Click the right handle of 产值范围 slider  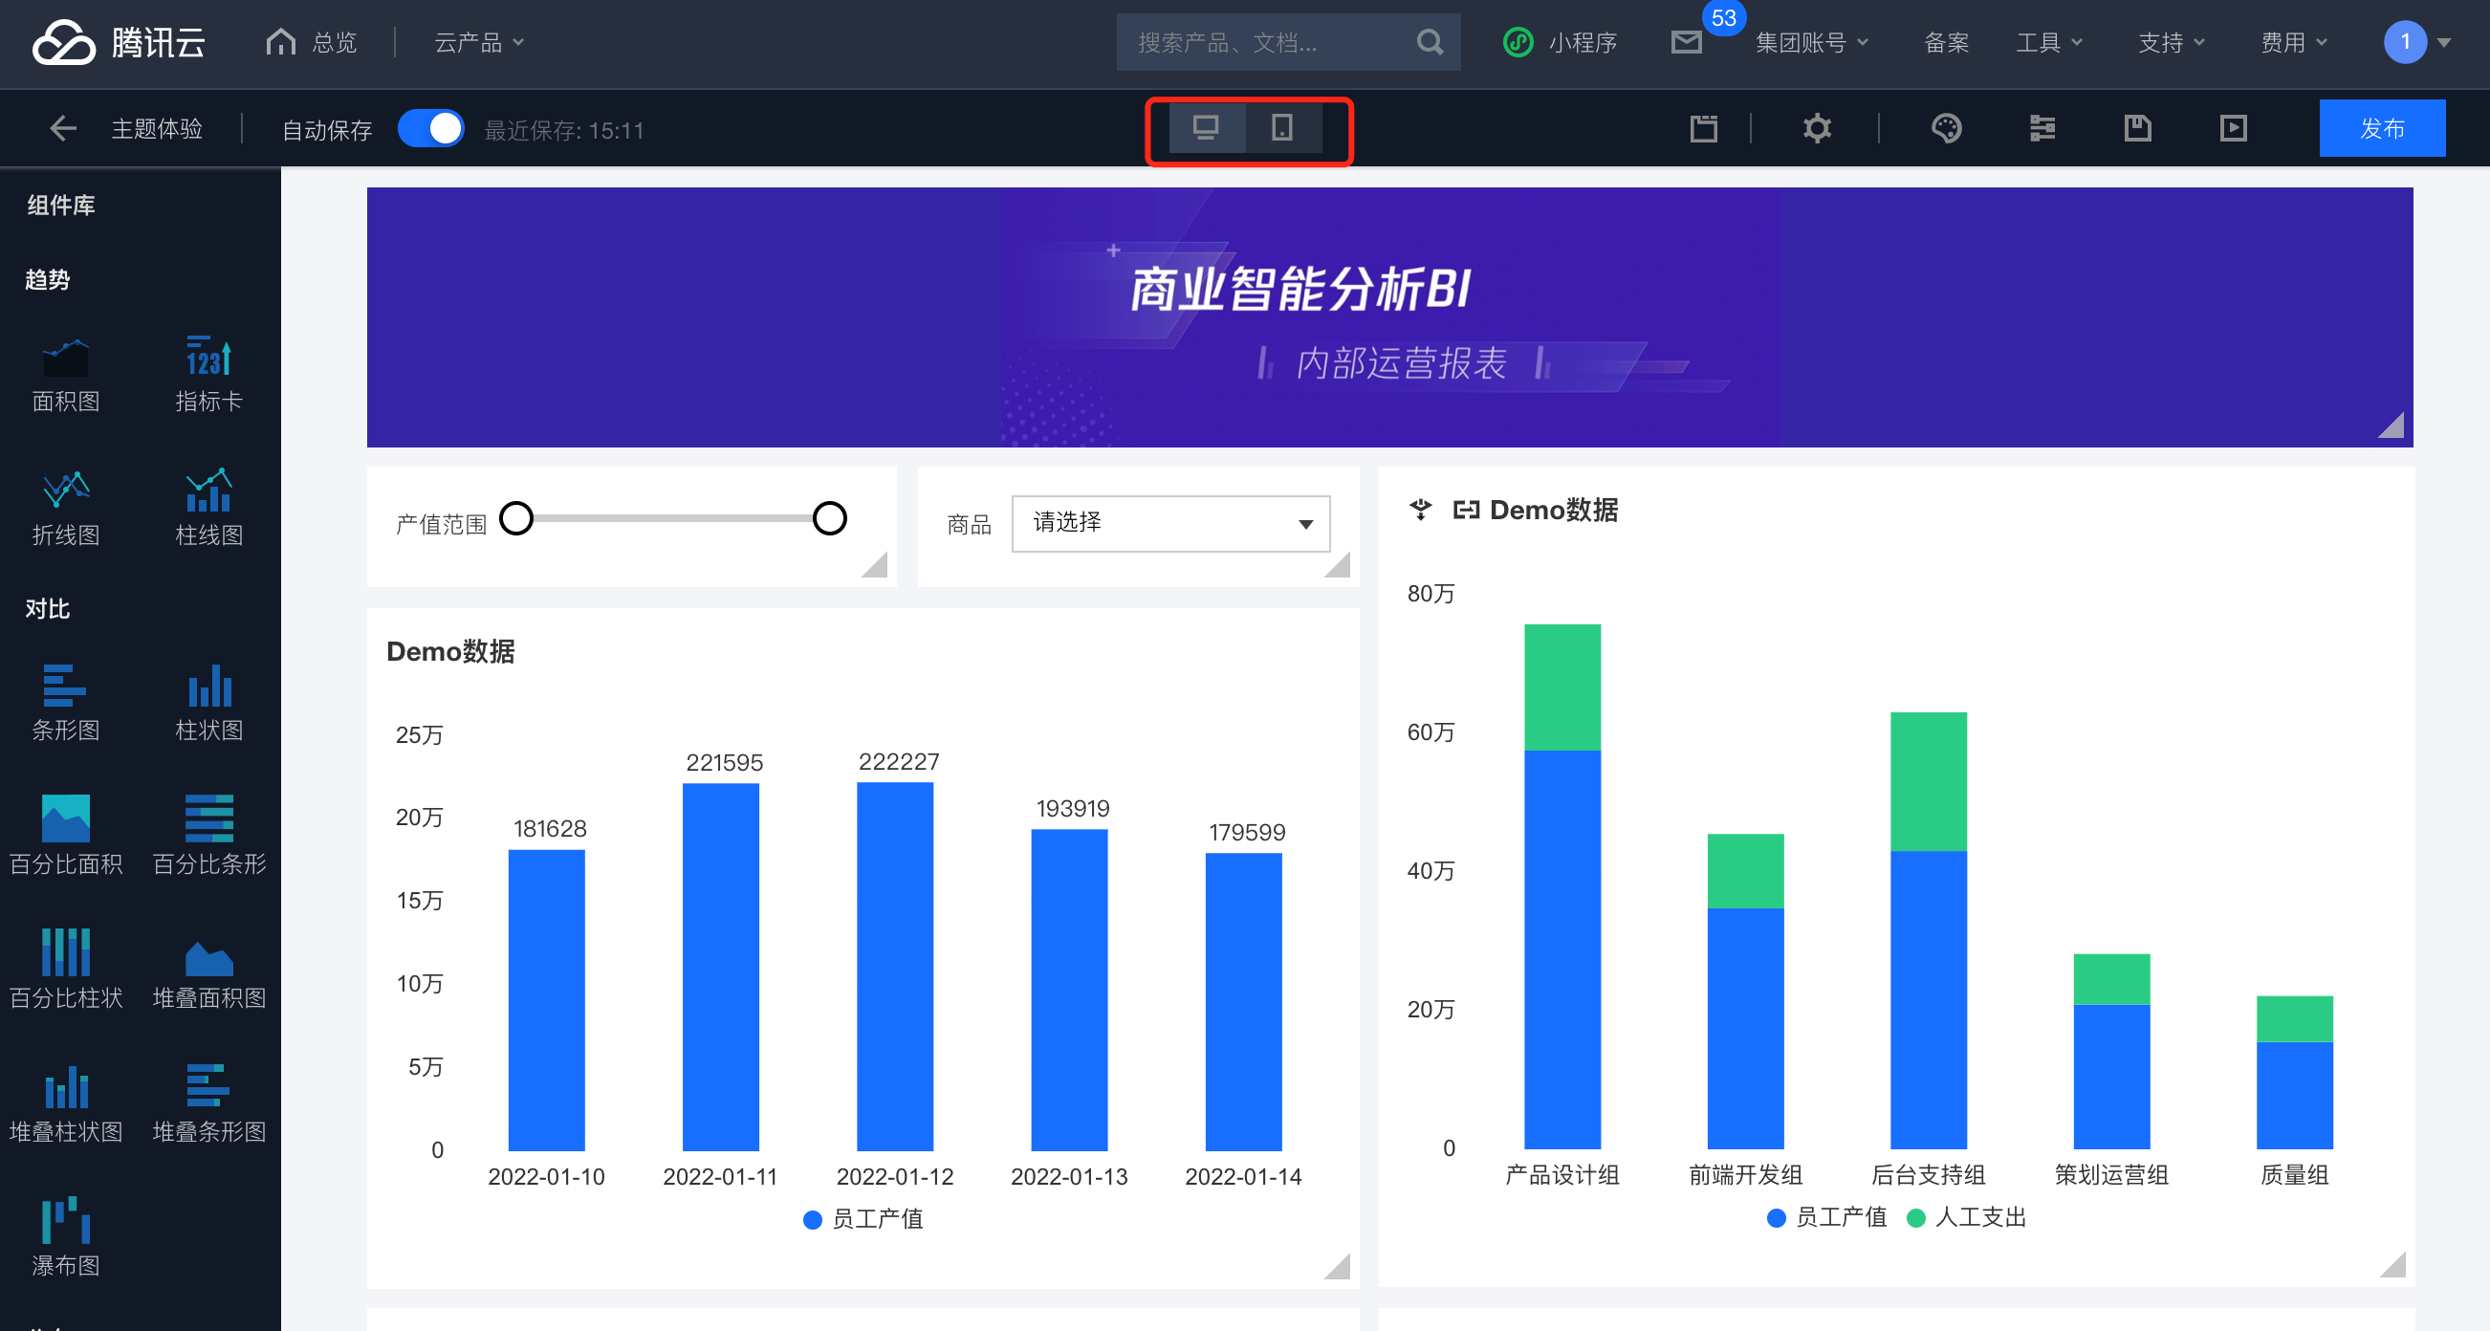tap(828, 519)
